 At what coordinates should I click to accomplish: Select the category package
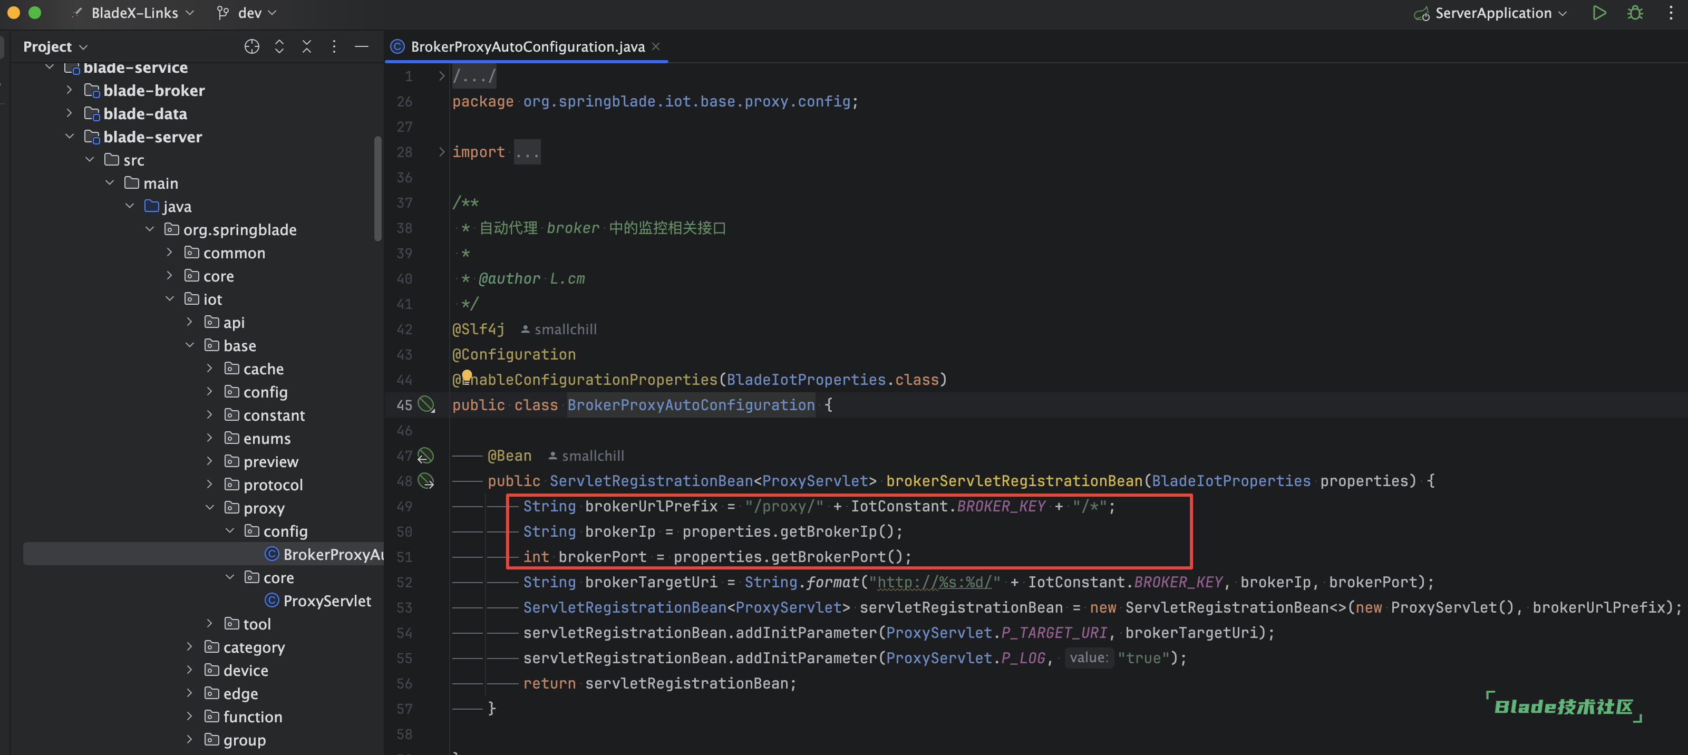[254, 647]
